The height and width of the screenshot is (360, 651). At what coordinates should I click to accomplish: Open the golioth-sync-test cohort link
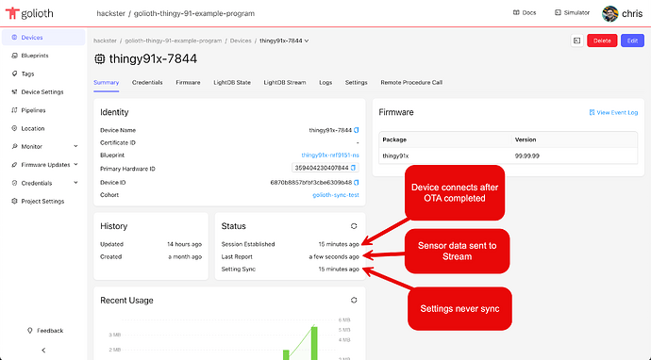(336, 195)
